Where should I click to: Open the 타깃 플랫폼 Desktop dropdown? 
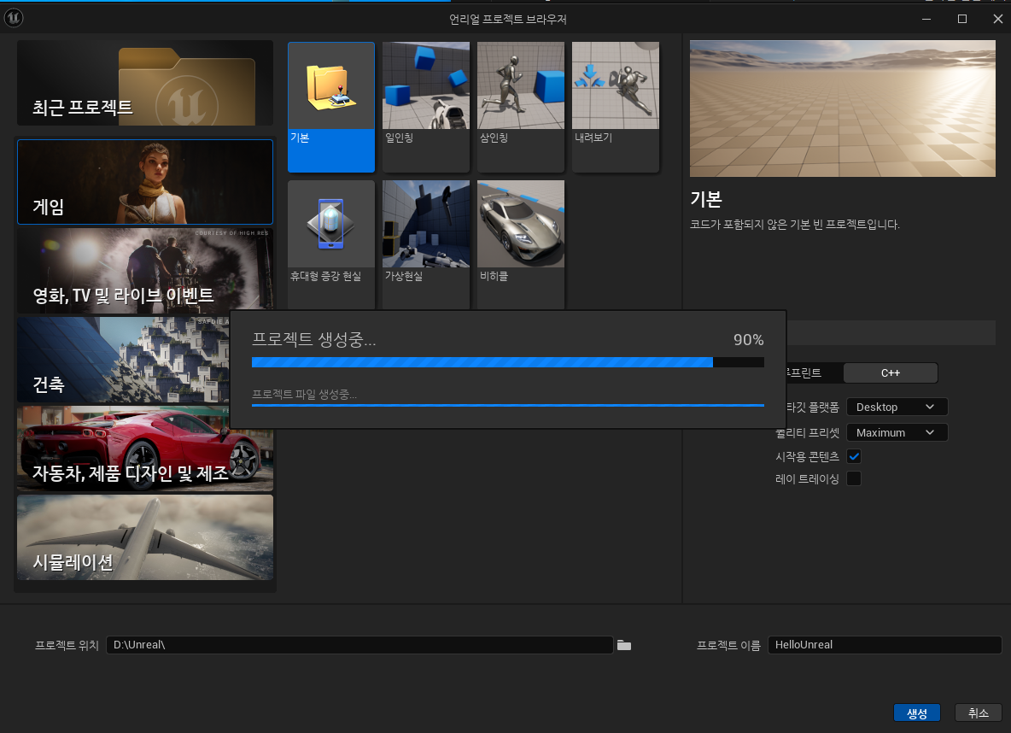pyautogui.click(x=897, y=407)
